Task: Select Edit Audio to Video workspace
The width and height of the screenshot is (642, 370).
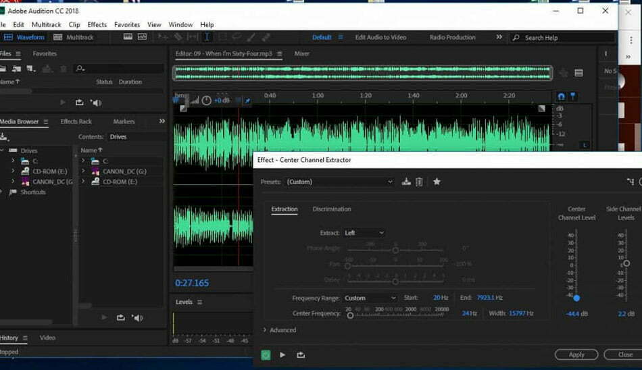Action: pos(380,37)
